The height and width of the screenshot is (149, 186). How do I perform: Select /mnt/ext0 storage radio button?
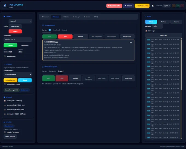(x=5, y=105)
